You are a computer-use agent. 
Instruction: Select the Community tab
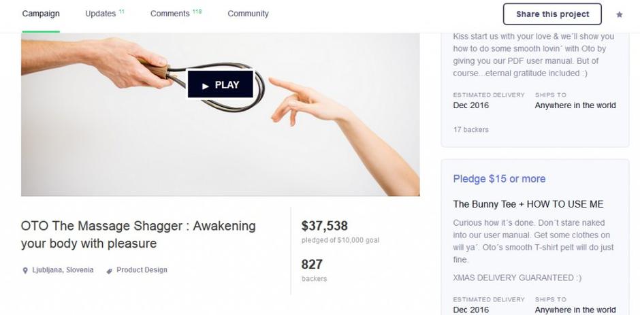248,14
